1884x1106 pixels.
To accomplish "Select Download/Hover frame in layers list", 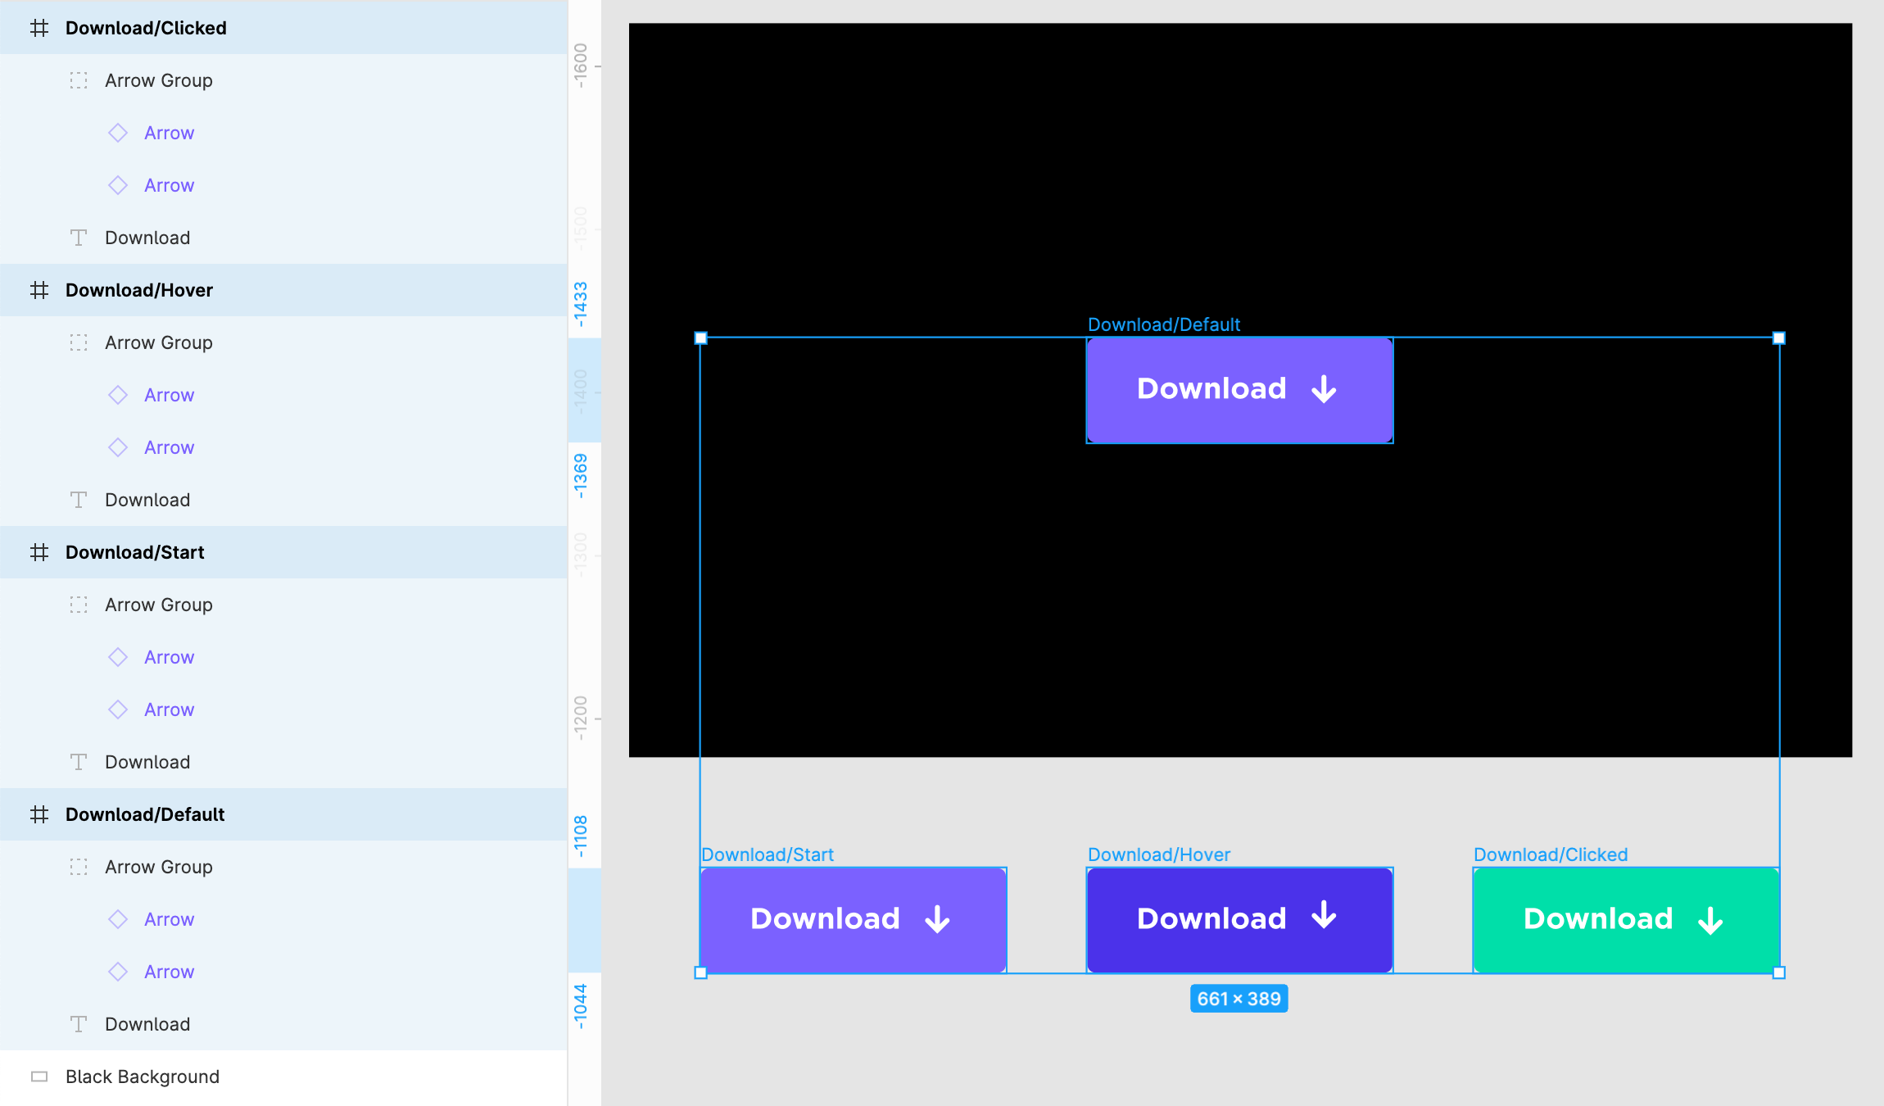I will (139, 290).
